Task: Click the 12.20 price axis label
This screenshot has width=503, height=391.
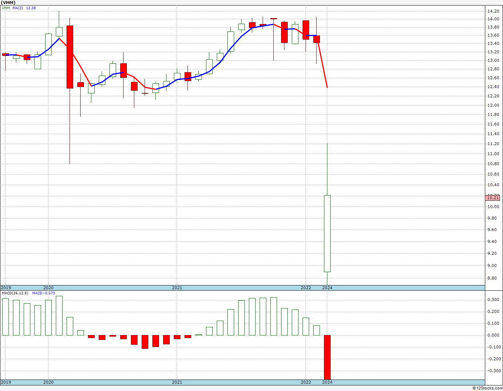Action: point(493,96)
